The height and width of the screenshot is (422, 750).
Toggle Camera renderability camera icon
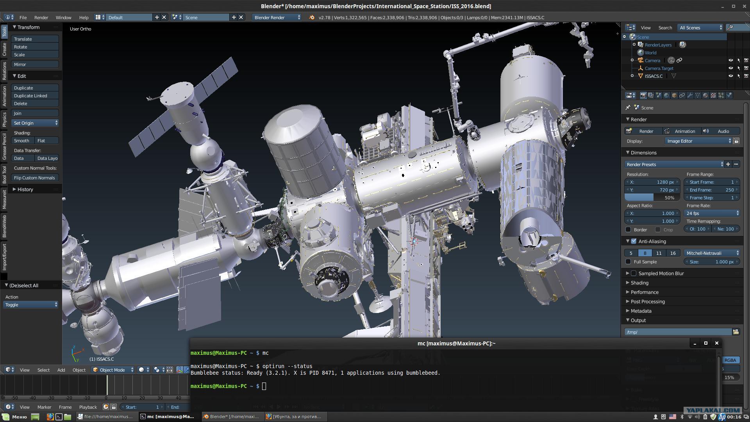(x=746, y=61)
